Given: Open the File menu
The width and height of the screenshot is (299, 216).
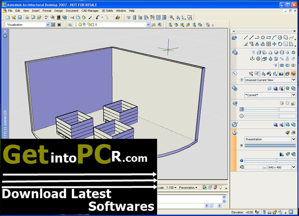Looking at the screenshot, I should click(10, 11).
